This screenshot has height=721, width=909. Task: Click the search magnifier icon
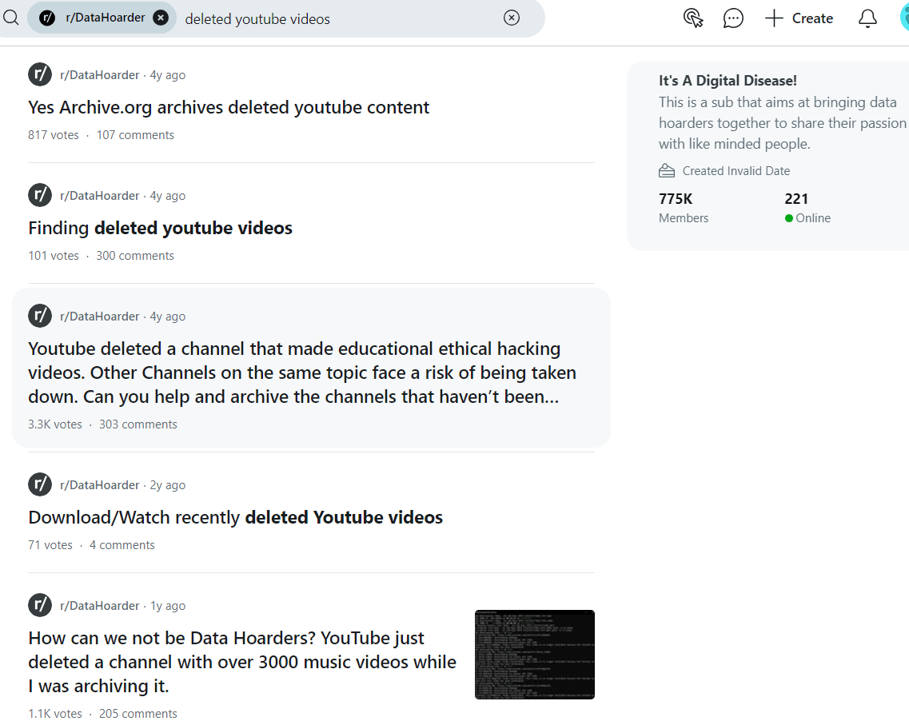pos(10,18)
